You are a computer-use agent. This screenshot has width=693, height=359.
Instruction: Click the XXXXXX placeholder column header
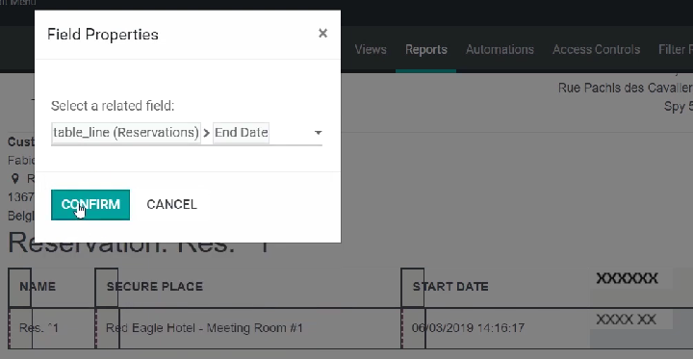pyautogui.click(x=627, y=278)
